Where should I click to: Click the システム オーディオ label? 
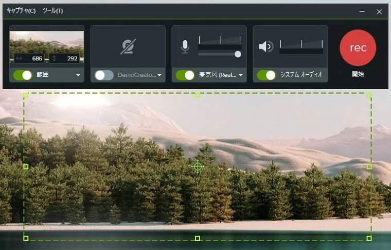301,75
